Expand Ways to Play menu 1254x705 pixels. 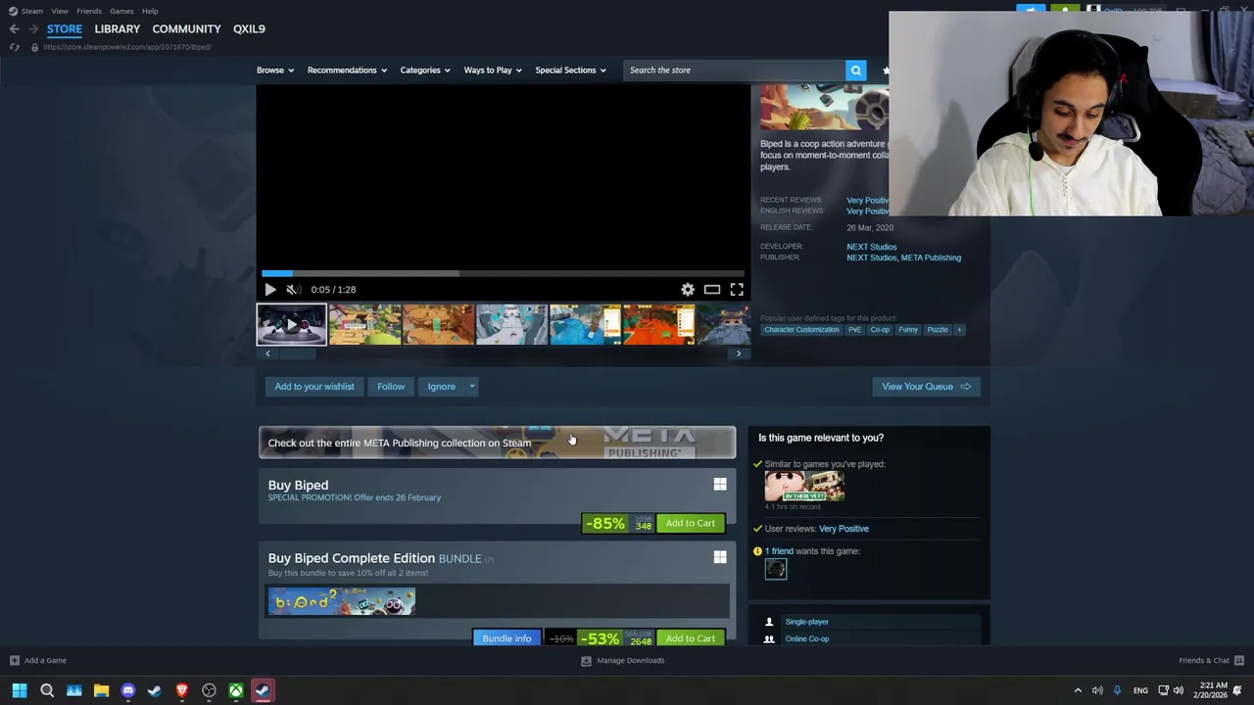pos(493,70)
